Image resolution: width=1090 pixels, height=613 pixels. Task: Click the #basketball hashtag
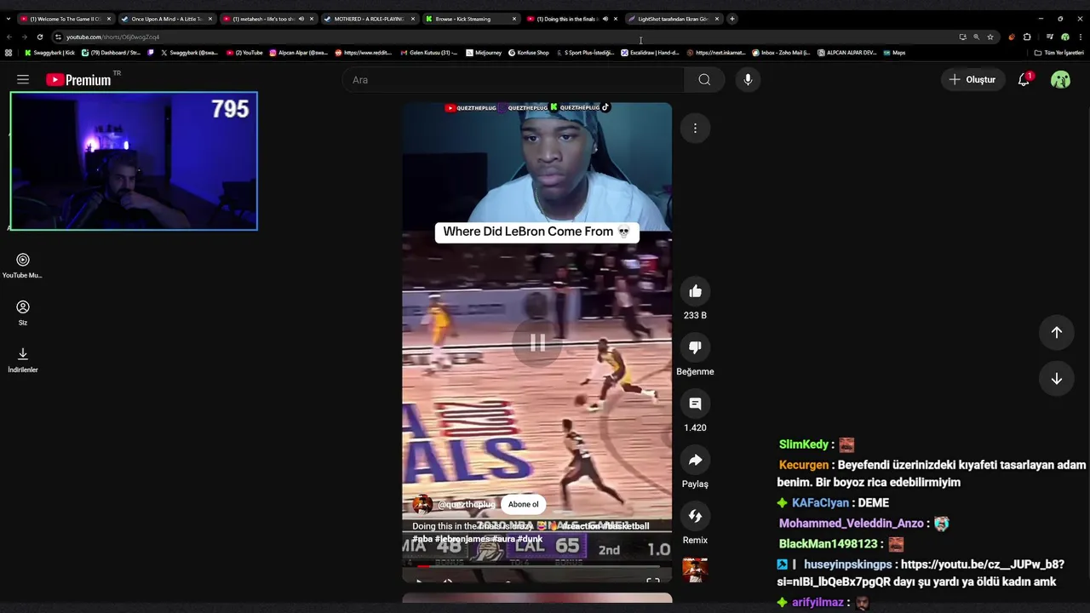pos(626,526)
